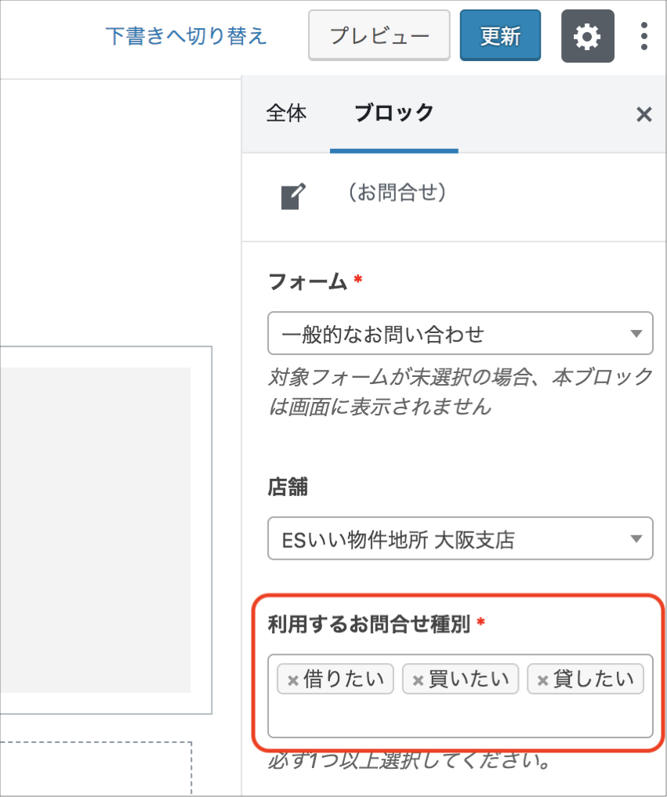The height and width of the screenshot is (797, 667).
Task: Switch to the 全体 tab
Action: point(286,114)
